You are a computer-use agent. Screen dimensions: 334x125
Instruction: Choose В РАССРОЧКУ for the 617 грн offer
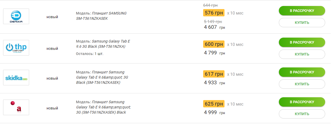[302, 72]
